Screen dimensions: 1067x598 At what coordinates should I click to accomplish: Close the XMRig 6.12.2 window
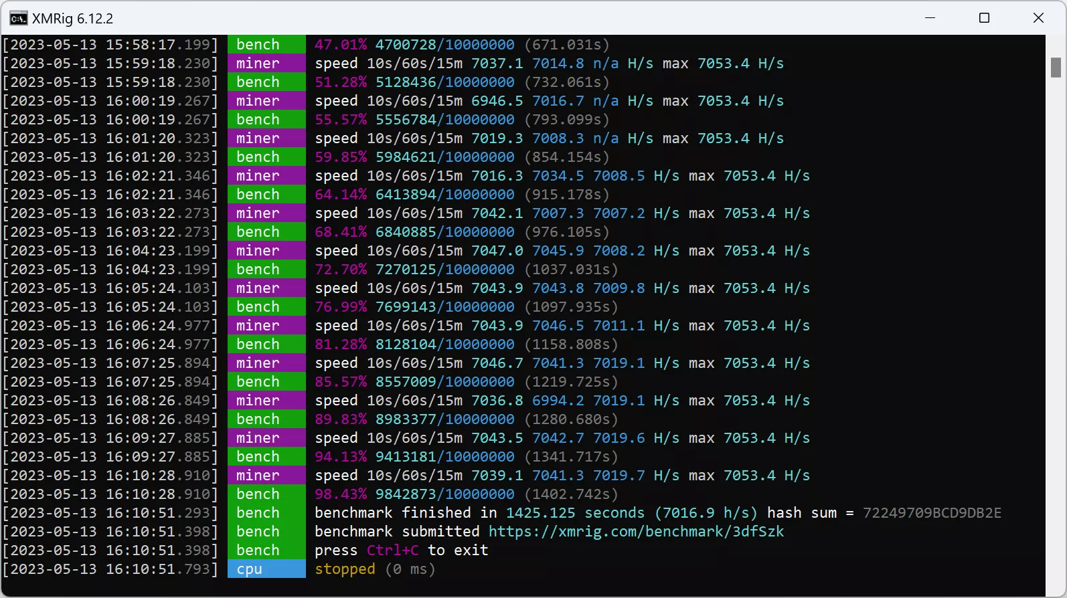coord(1038,18)
